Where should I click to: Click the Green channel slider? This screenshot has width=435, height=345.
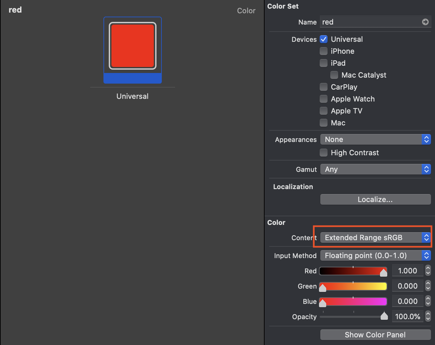pyautogui.click(x=353, y=286)
